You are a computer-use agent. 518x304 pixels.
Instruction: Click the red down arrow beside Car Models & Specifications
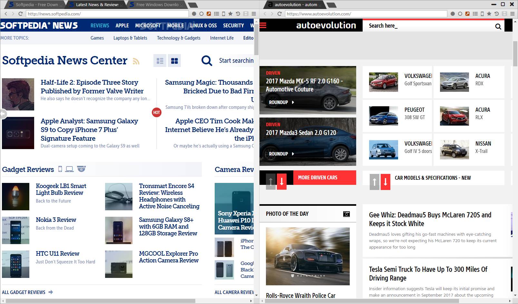385,182
